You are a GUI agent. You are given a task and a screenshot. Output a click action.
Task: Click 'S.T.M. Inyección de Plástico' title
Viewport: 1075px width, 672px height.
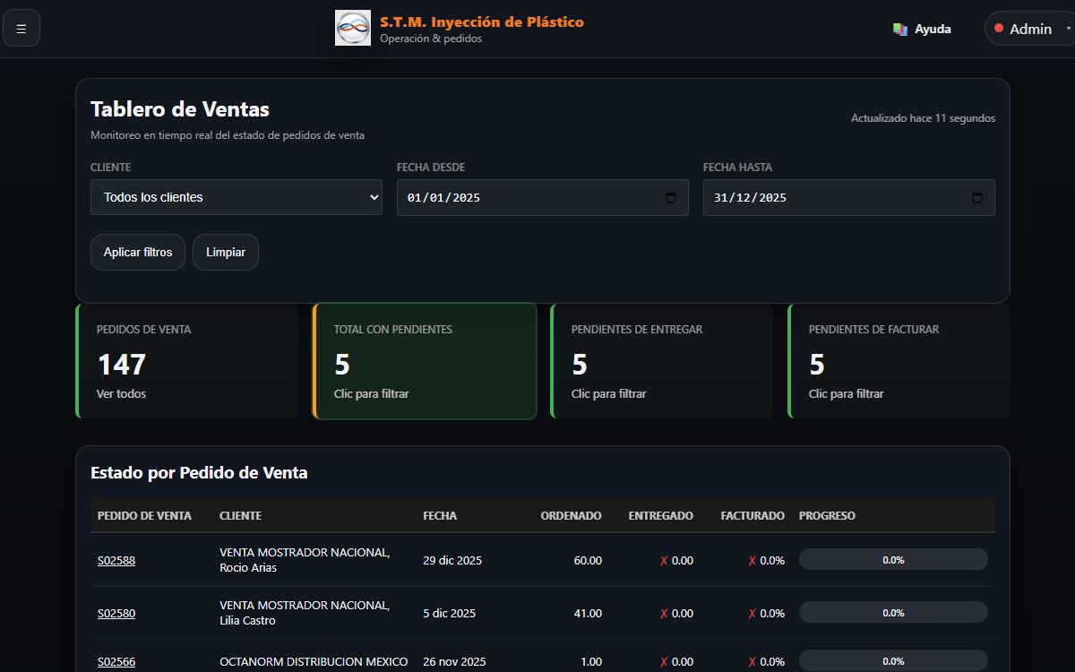click(482, 22)
